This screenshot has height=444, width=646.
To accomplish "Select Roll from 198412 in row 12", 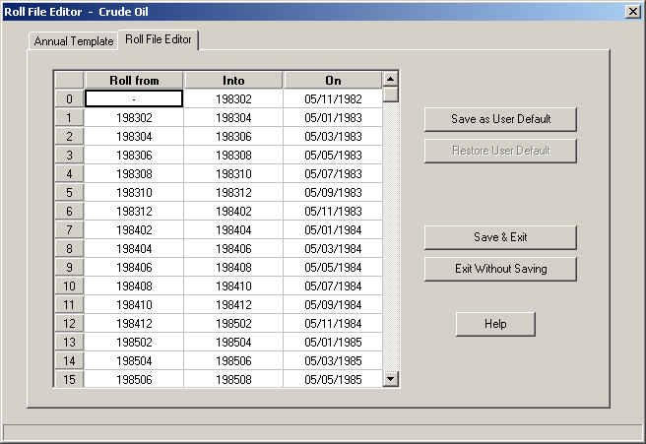I will [x=134, y=323].
